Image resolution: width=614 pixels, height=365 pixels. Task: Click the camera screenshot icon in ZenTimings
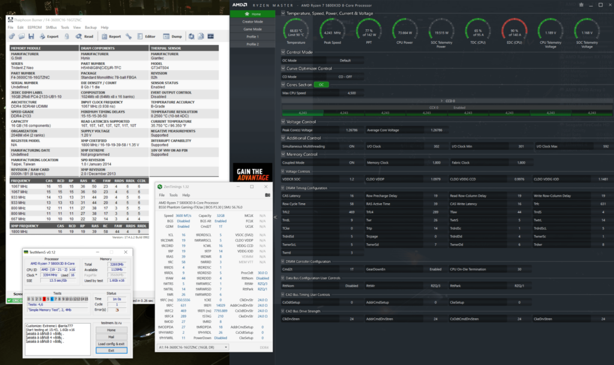click(267, 195)
